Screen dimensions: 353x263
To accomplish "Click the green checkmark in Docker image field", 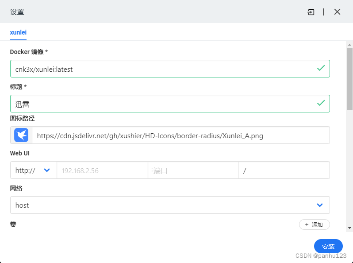I will [x=321, y=68].
